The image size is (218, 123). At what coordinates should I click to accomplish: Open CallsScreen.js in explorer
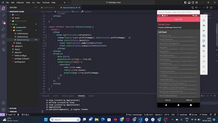tap(23, 33)
